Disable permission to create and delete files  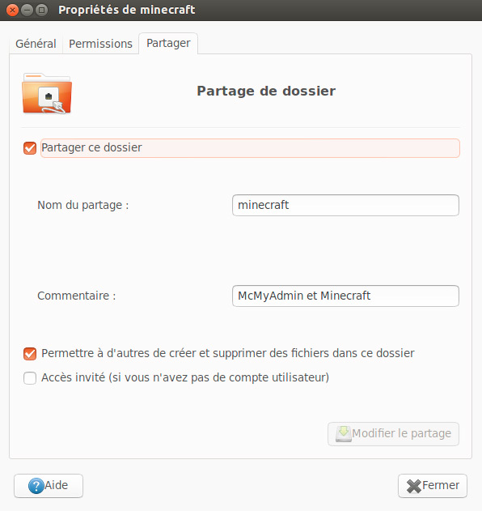30,354
